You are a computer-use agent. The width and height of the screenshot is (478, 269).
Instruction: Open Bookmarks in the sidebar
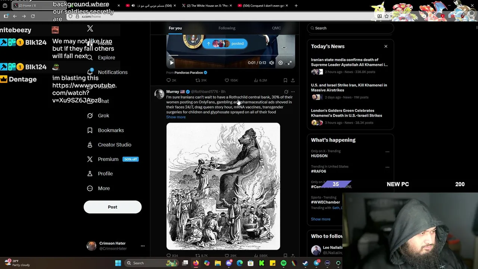[x=105, y=130]
